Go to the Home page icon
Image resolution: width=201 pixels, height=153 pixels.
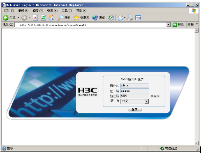[x=51, y=18]
